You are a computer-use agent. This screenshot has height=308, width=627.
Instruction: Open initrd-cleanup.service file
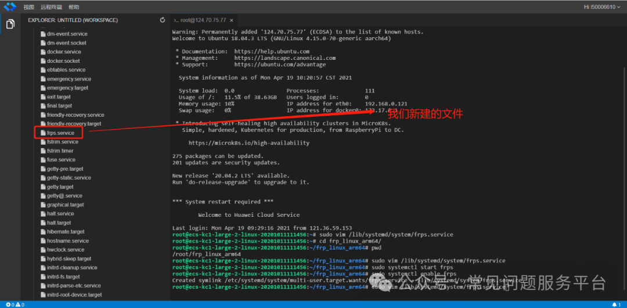[x=72, y=267]
